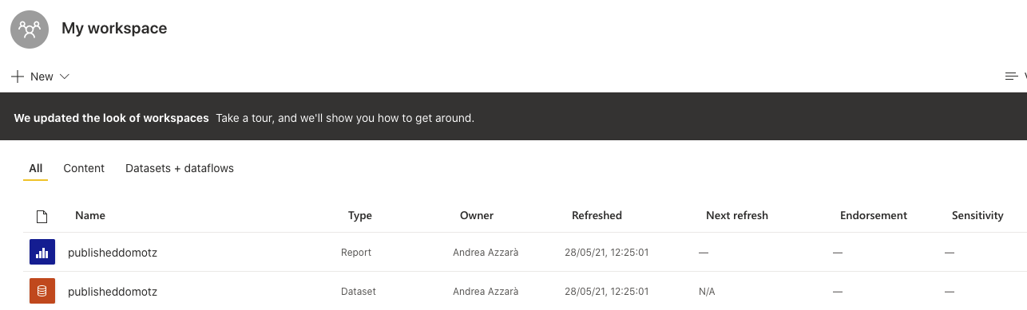This screenshot has width=1027, height=310.
Task: Switch to the All tab
Action: pos(36,168)
